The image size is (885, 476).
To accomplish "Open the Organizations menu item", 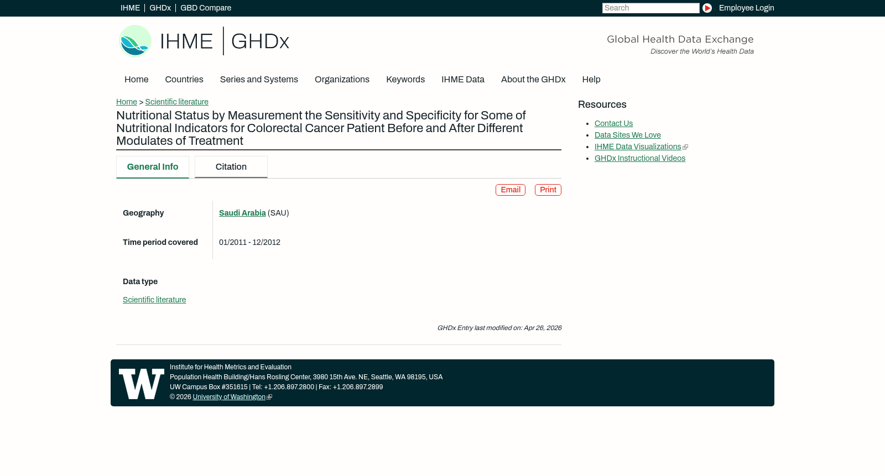I will pos(342,80).
